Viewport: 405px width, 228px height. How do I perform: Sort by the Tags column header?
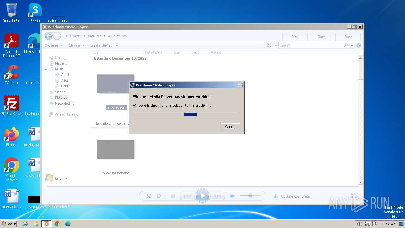pos(200,52)
